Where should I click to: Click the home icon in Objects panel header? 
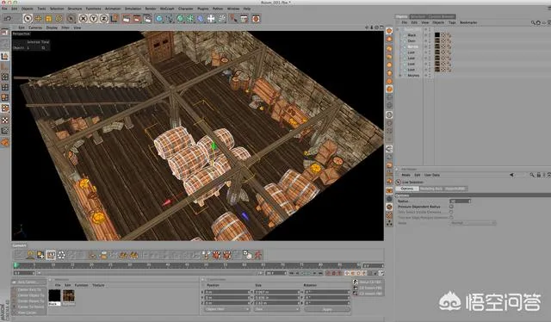click(538, 22)
